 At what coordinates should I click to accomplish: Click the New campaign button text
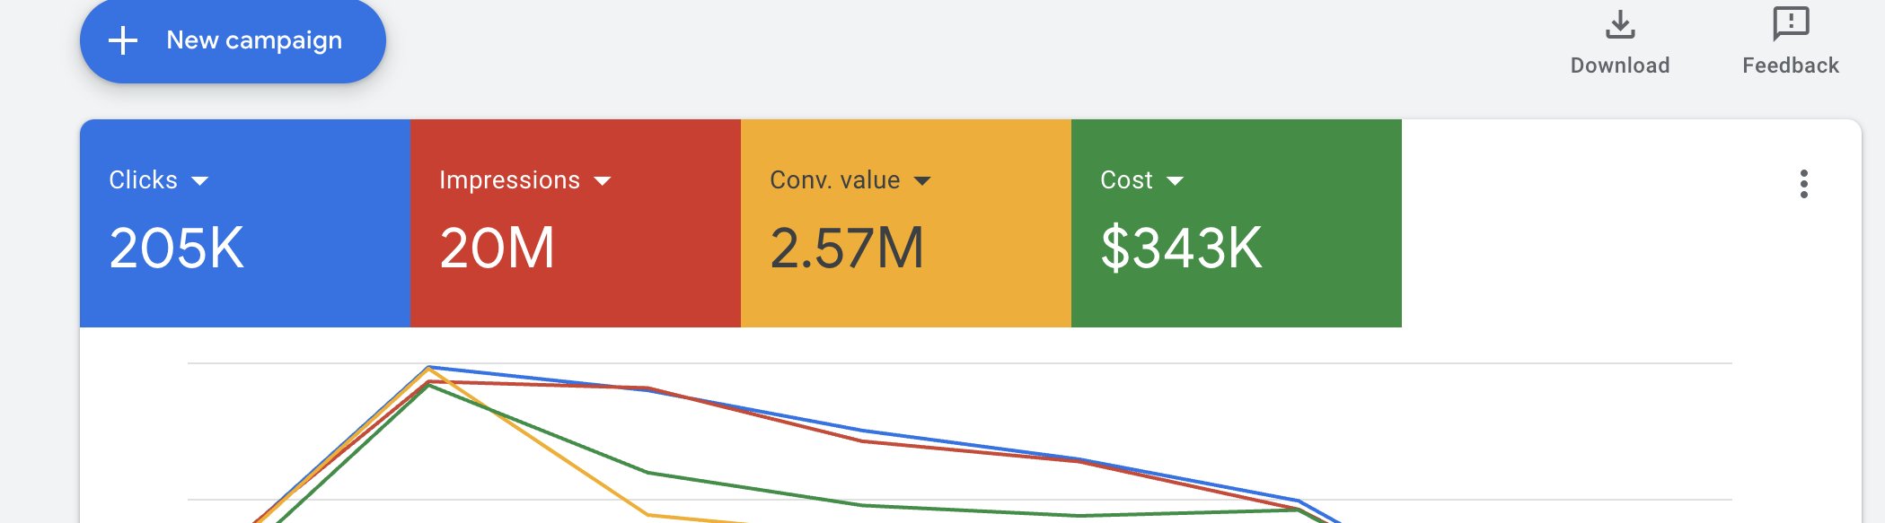coord(254,40)
